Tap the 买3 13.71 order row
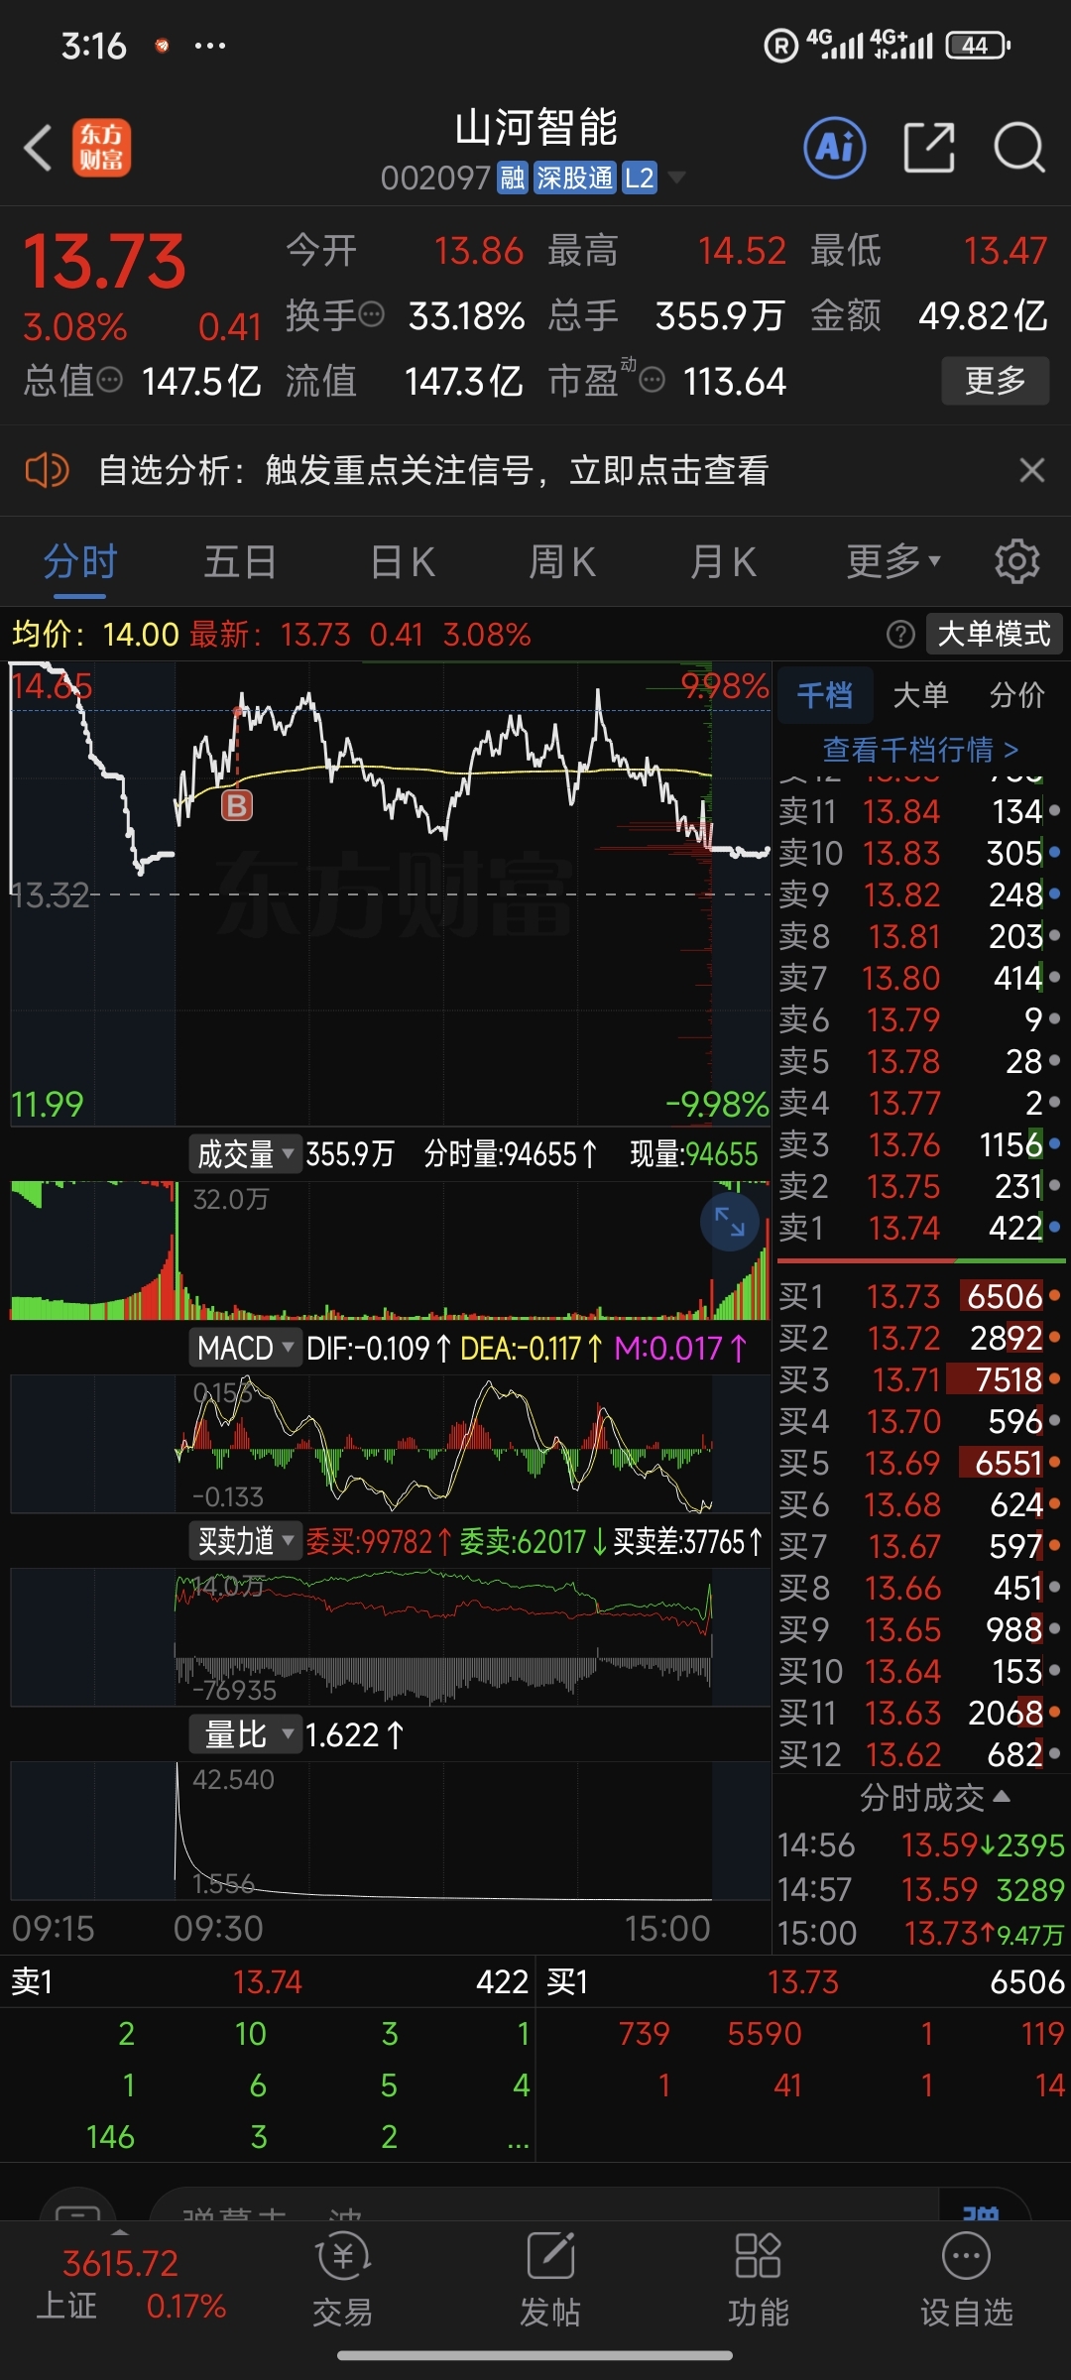This screenshot has height=2380, width=1071. [x=920, y=1379]
